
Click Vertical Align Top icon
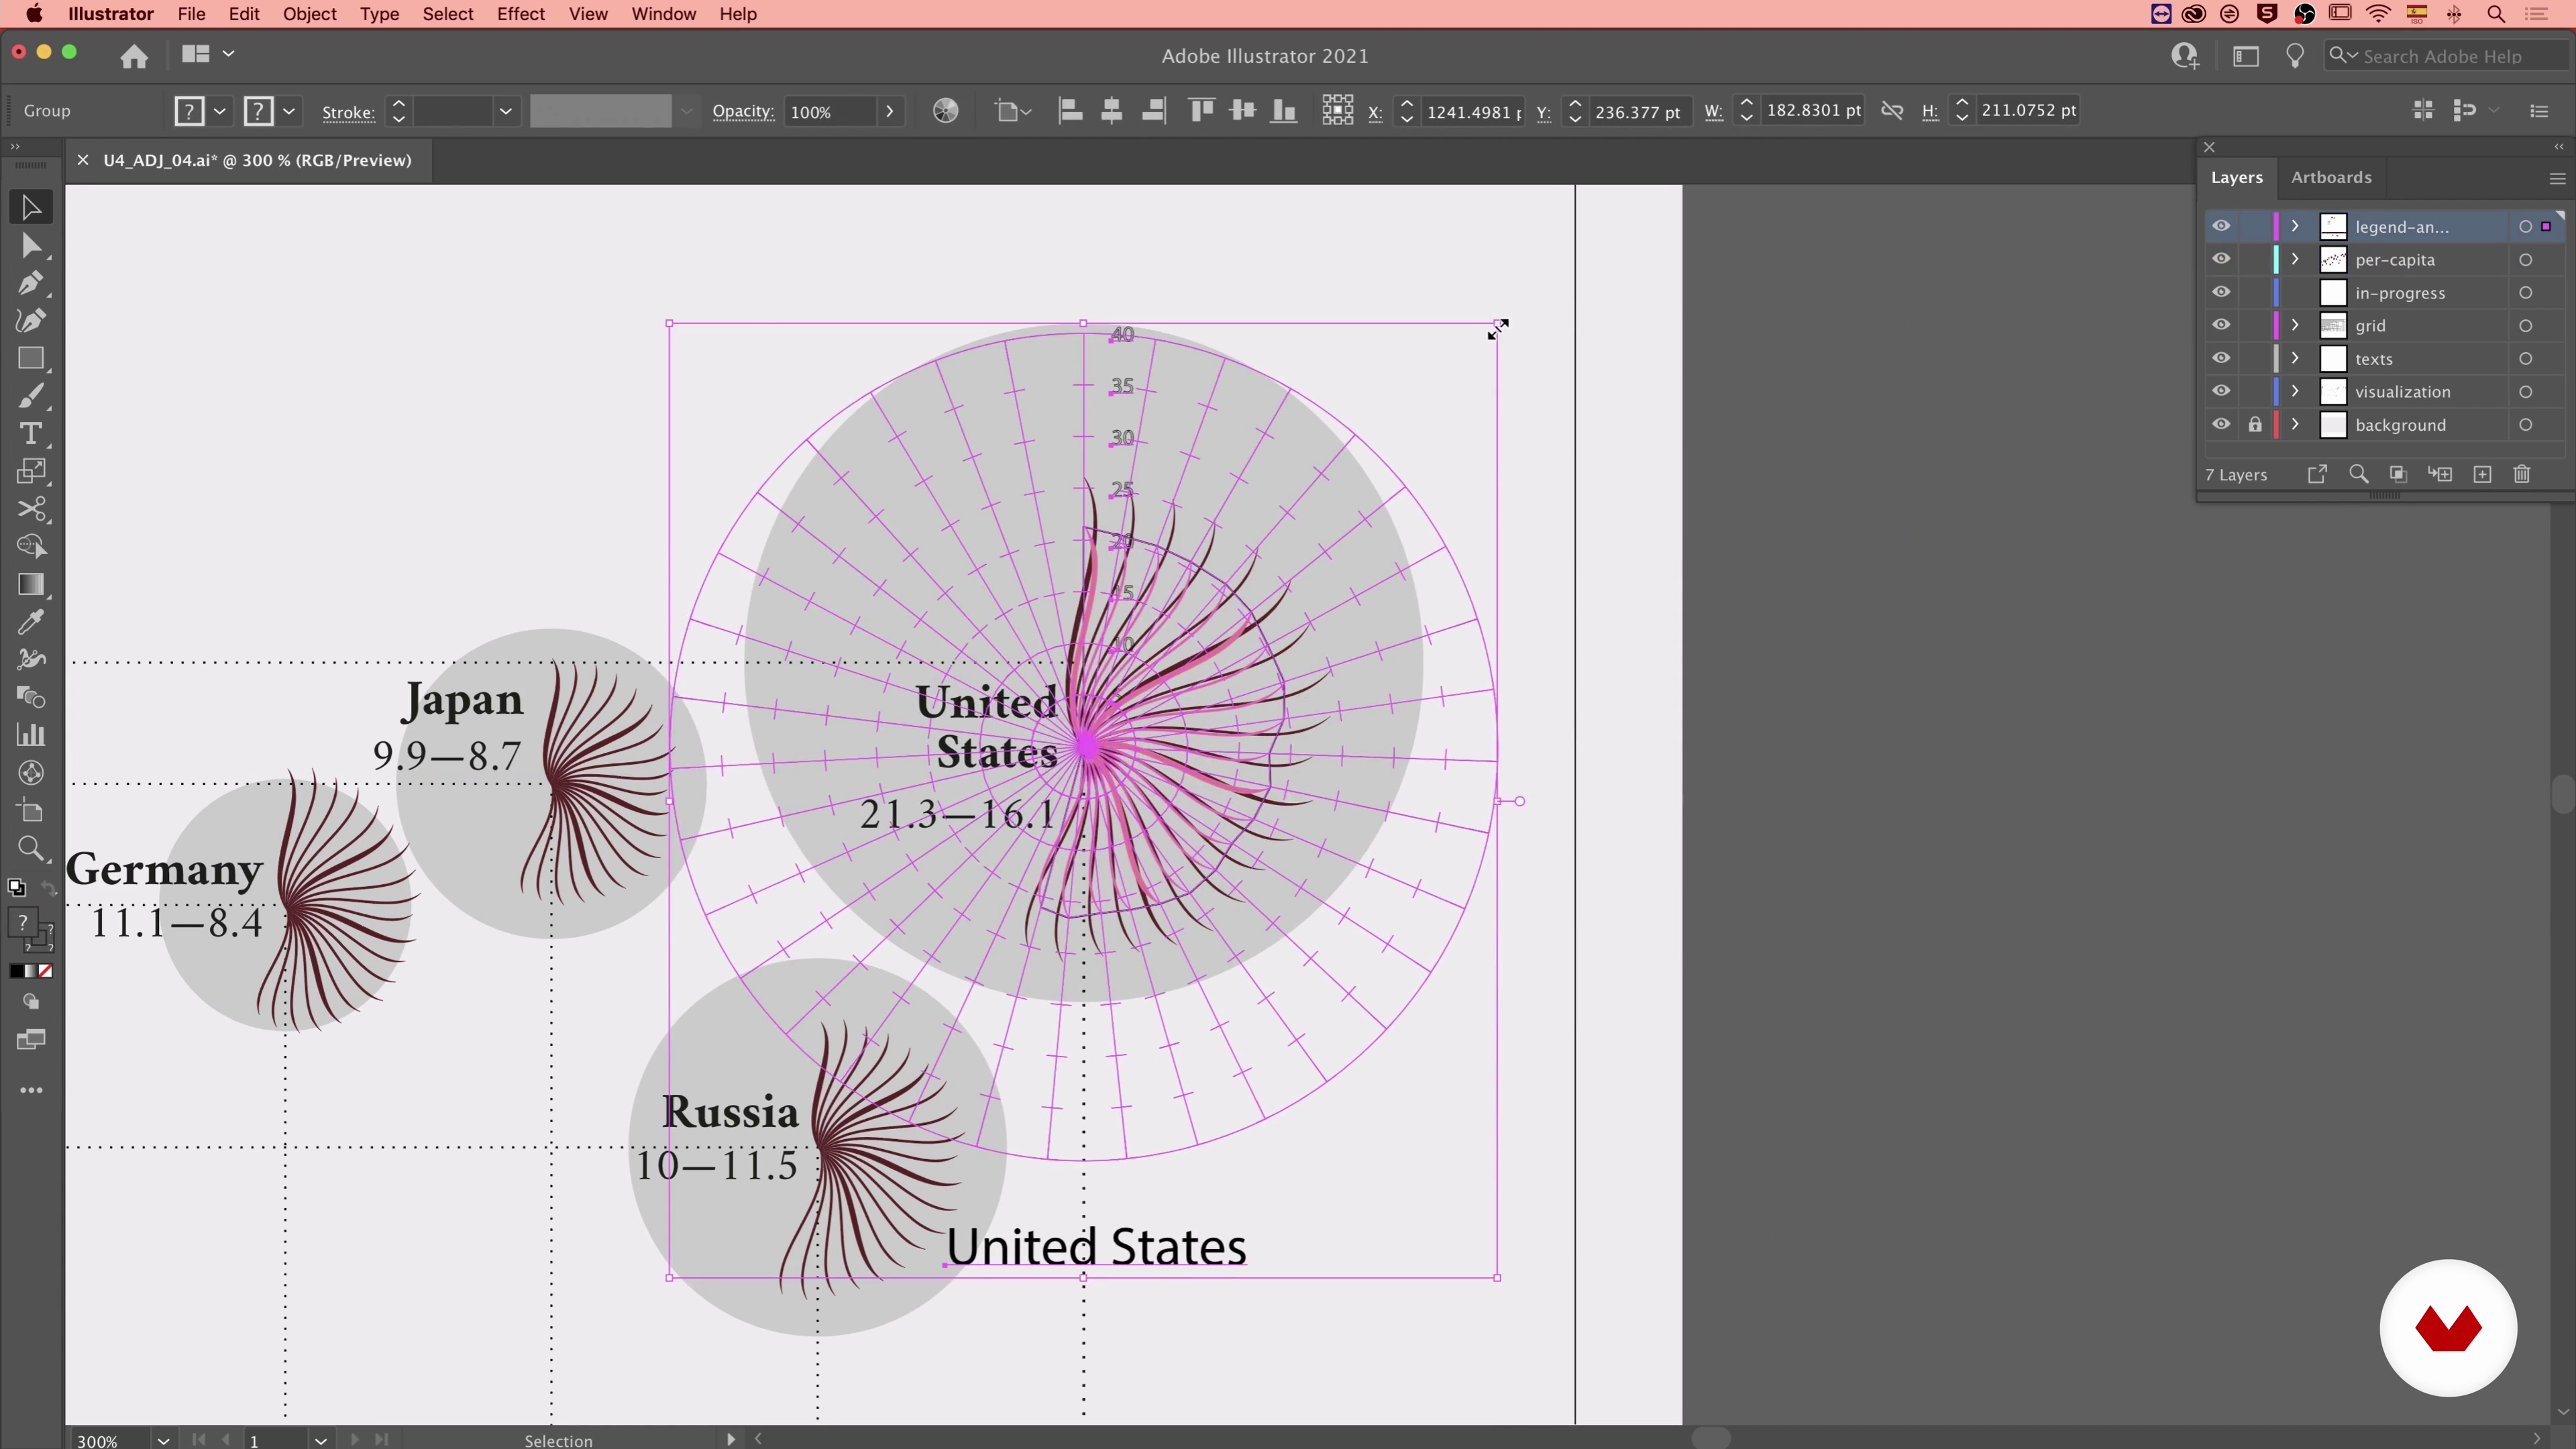click(1201, 111)
